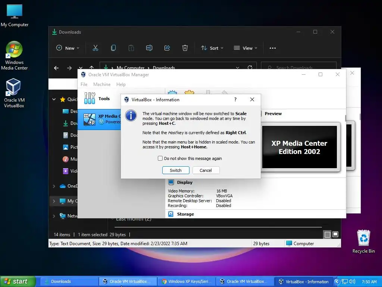The image size is (382, 287).
Task: Click the Delete trash icon in Downloads toolbar
Action: (x=185, y=48)
